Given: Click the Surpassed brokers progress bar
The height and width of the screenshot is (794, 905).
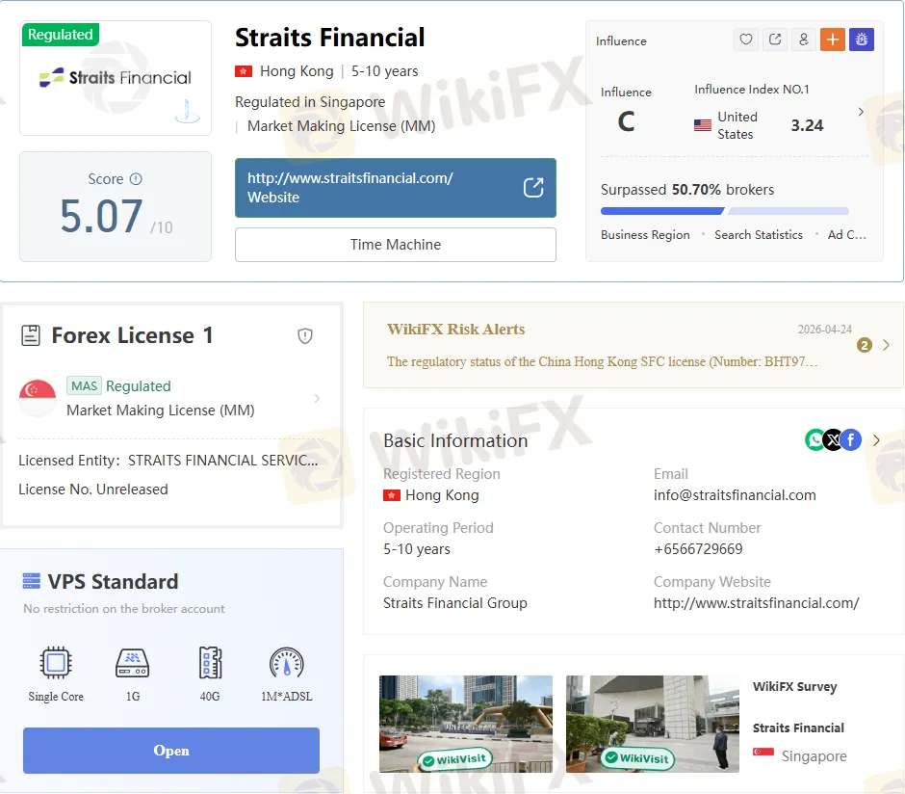Looking at the screenshot, I should pyautogui.click(x=724, y=211).
